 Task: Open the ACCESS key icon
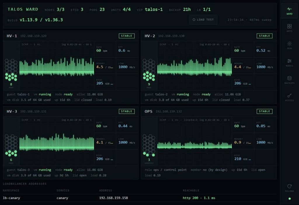point(289,97)
